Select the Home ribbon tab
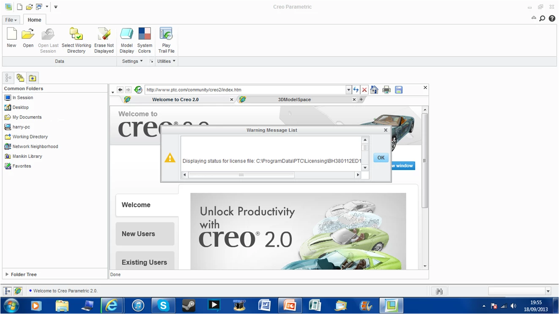Screen dimensions: 559x314 [34, 20]
